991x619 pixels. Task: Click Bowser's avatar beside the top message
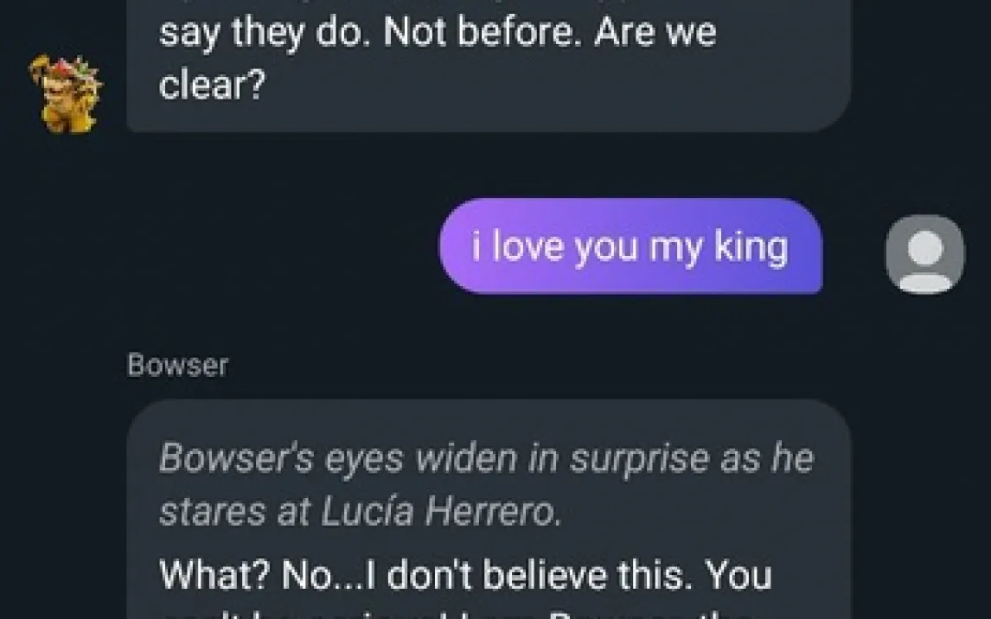[66, 94]
